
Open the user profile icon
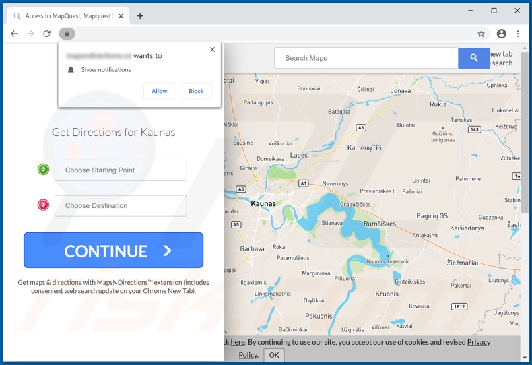pos(501,34)
